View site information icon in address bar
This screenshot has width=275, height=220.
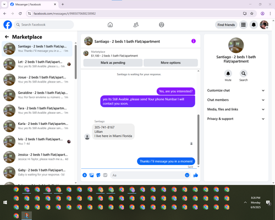(x=29, y=13)
